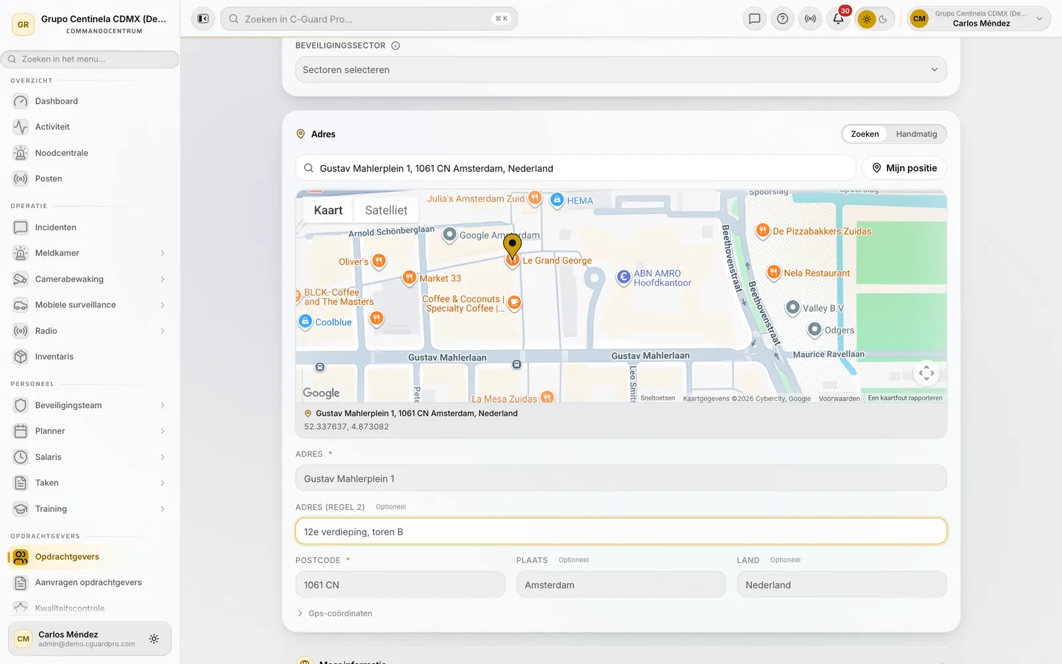1062x664 pixels.
Task: Click the yellow location pin on map
Action: [512, 246]
